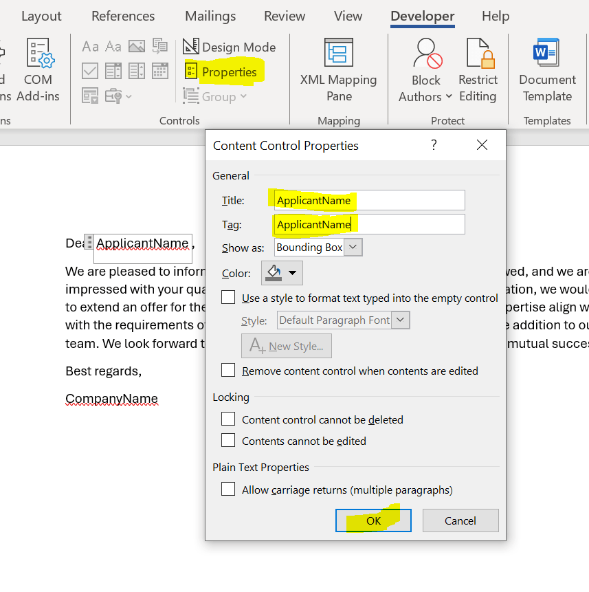Open the Color picker dropdown arrow
This screenshot has height=592, width=589.
pyautogui.click(x=293, y=273)
